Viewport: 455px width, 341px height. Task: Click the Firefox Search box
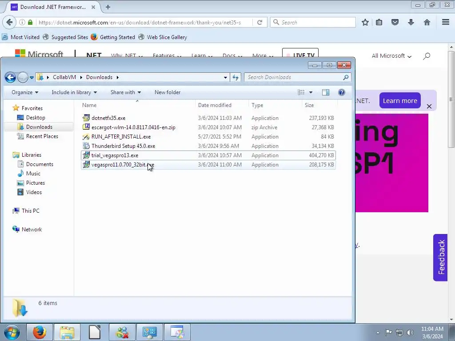pos(313,22)
